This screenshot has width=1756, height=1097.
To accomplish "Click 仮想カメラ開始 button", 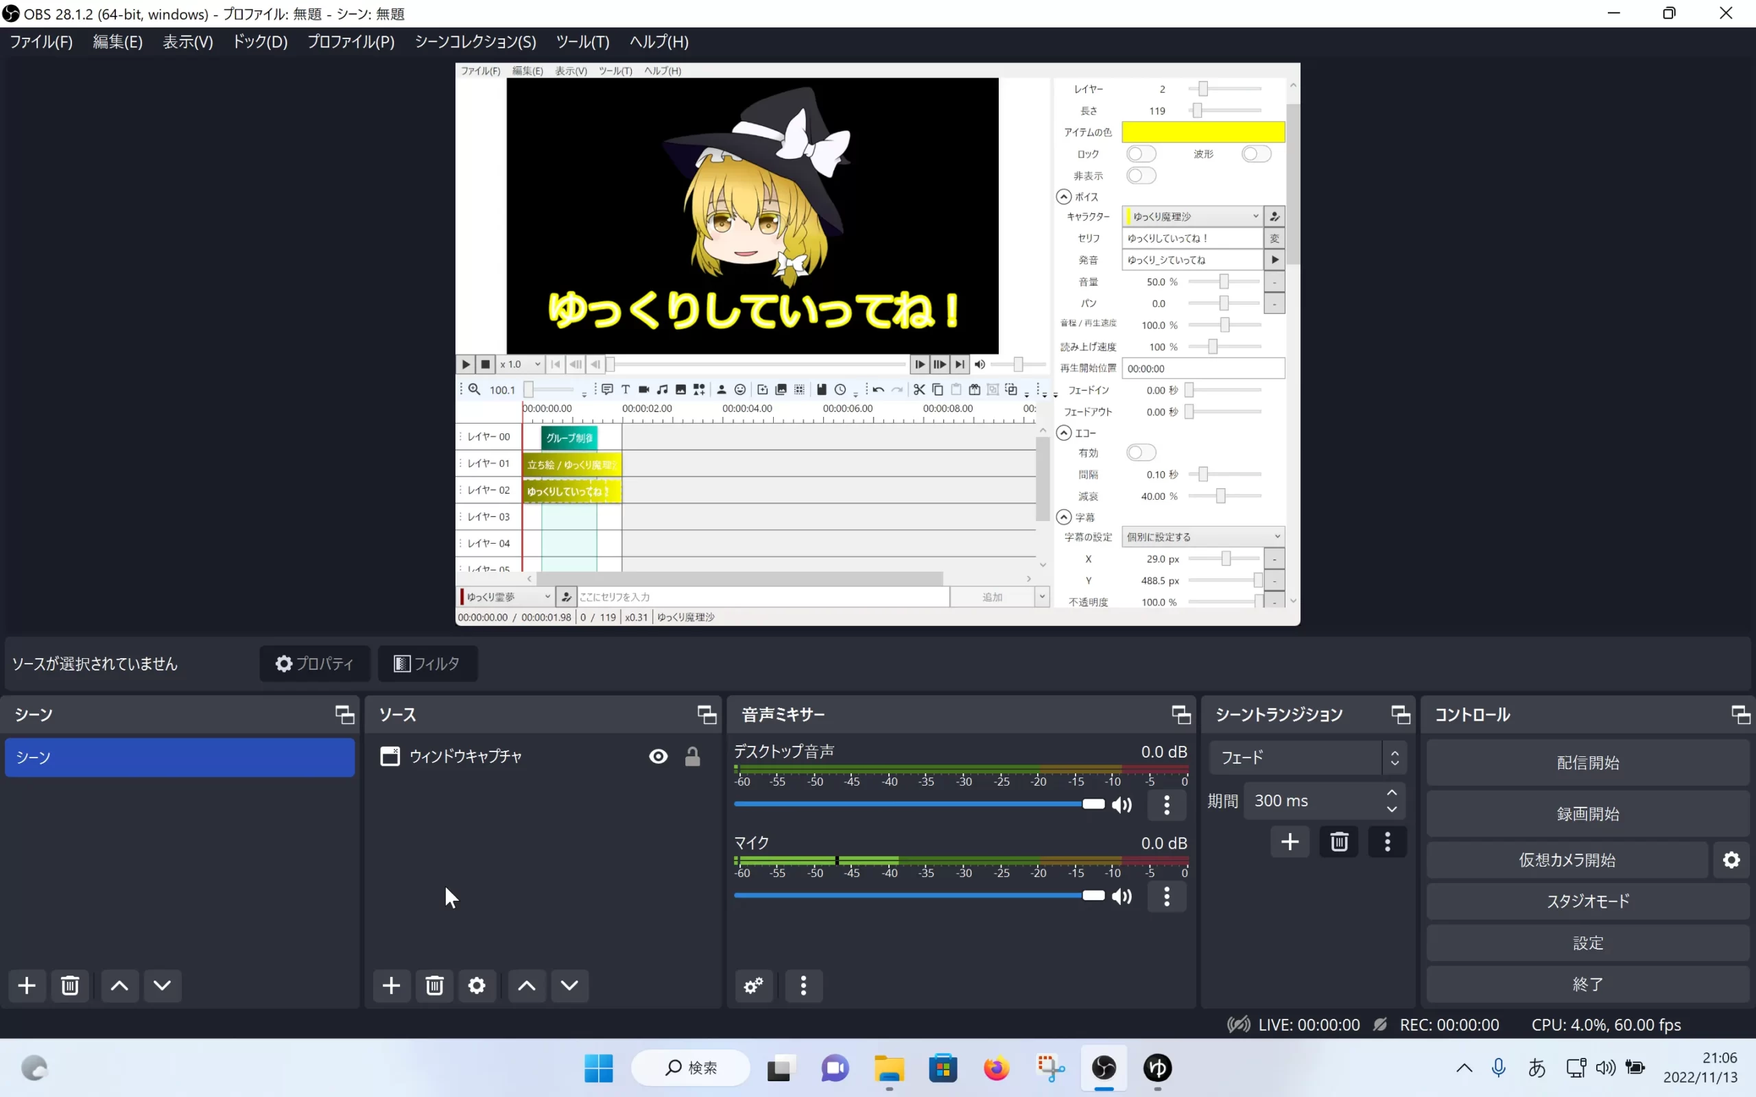I will [x=1567, y=860].
